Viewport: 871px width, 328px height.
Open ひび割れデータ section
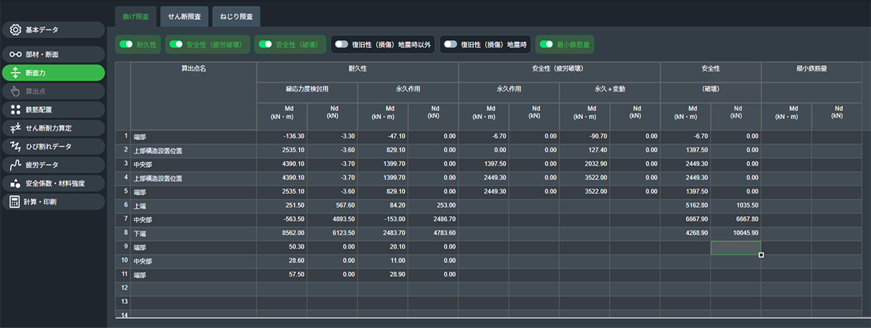pos(53,146)
